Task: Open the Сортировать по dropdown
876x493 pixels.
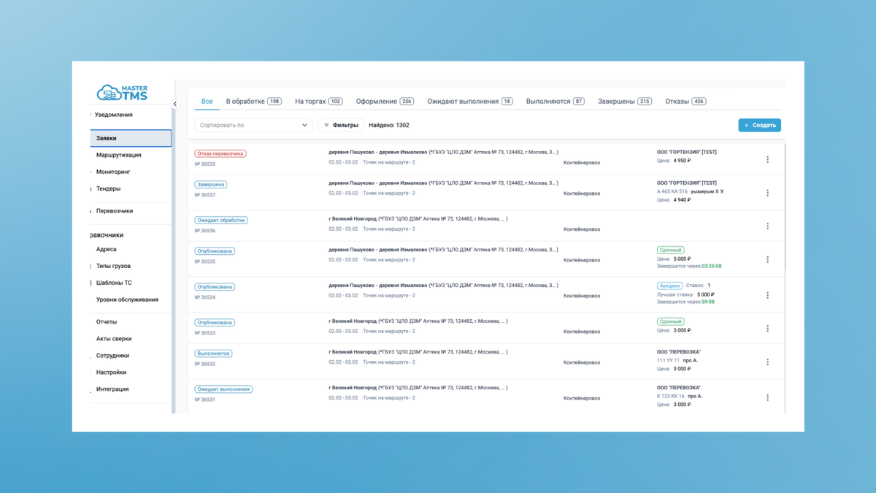Action: click(253, 126)
